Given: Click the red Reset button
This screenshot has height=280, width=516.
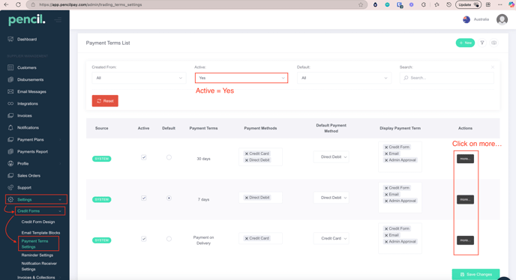Looking at the screenshot, I should pos(105,101).
